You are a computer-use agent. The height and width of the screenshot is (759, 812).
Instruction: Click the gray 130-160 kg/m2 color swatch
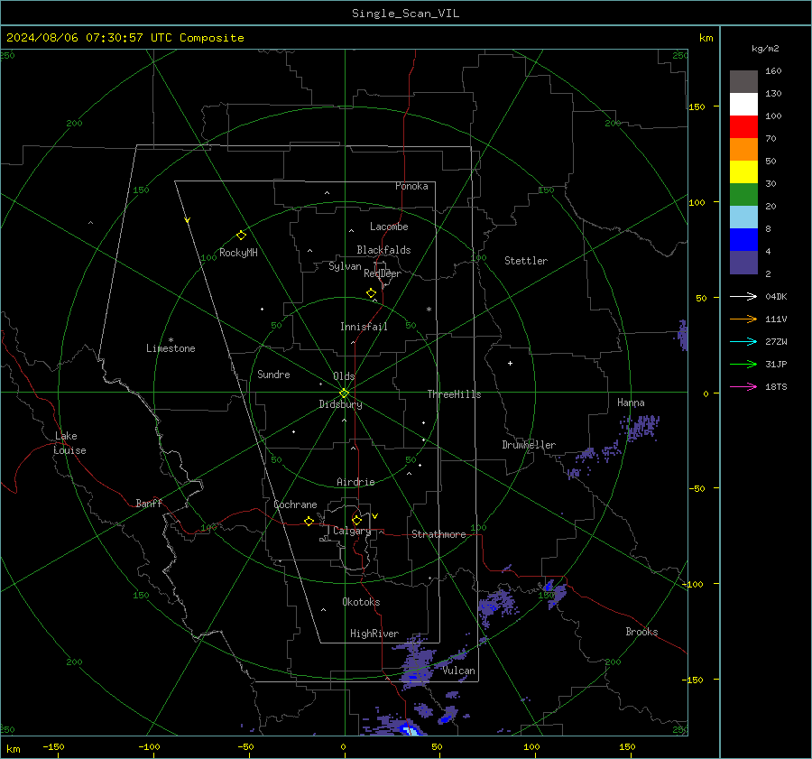[x=743, y=82]
